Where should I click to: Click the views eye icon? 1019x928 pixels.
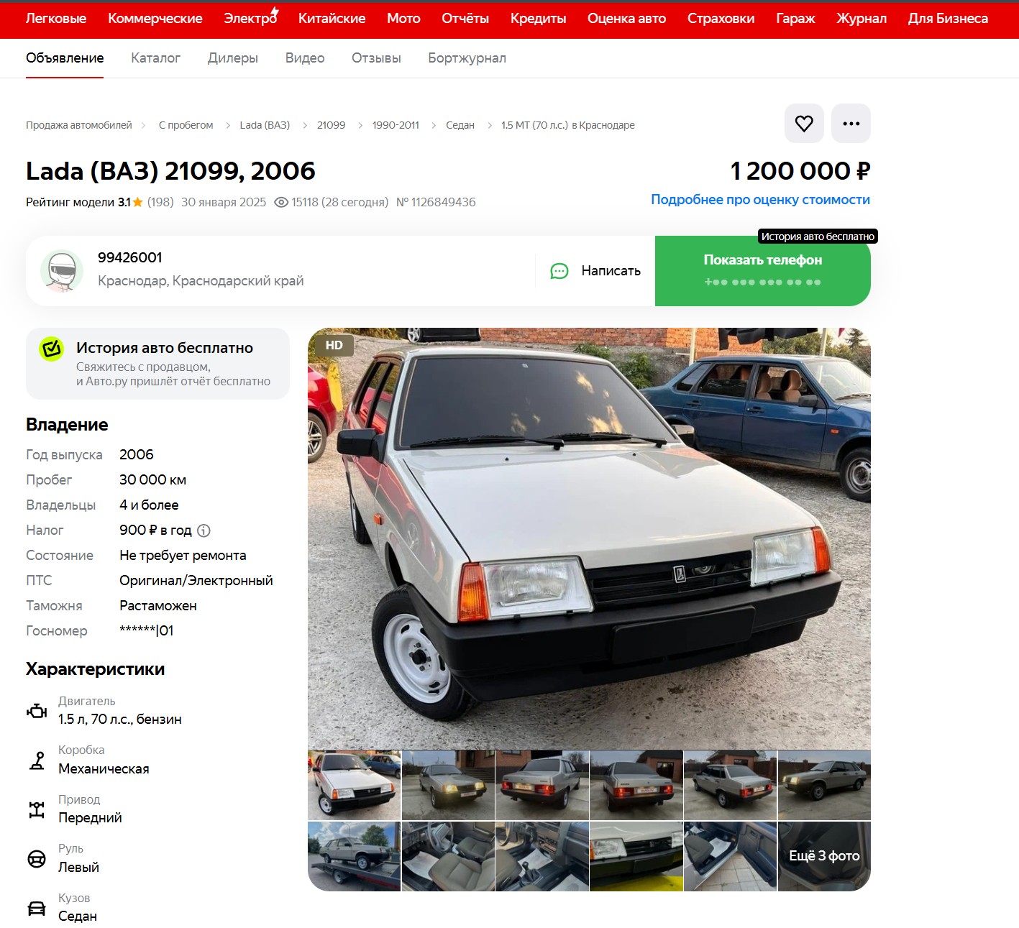[x=281, y=203]
